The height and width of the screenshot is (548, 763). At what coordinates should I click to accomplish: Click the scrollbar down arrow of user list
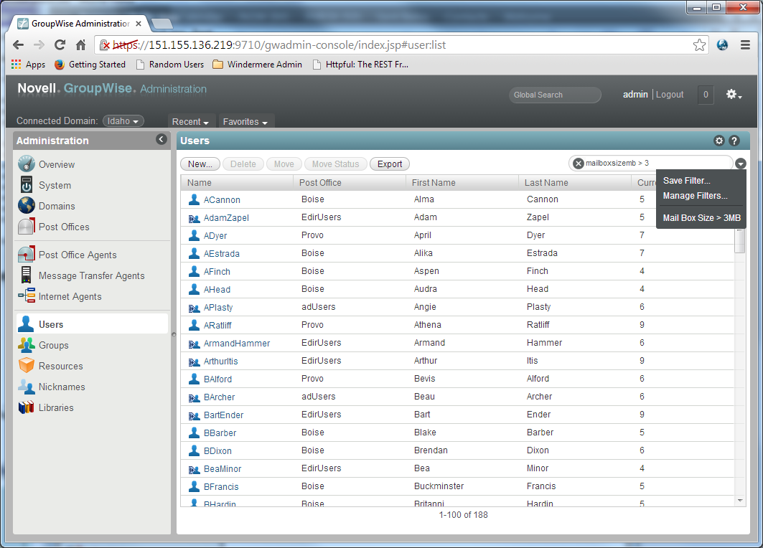tap(740, 501)
